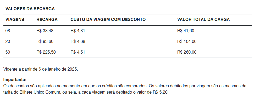Click the Importante: bold label
The height and width of the screenshot is (97, 260).
(15, 80)
